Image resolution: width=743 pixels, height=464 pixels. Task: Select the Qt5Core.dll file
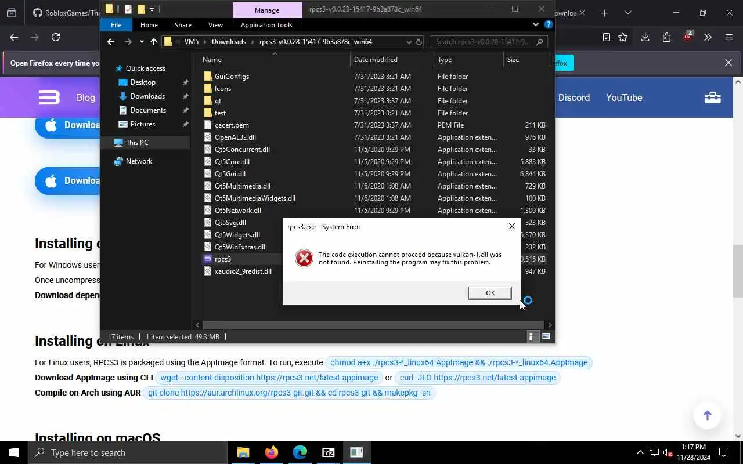click(232, 162)
